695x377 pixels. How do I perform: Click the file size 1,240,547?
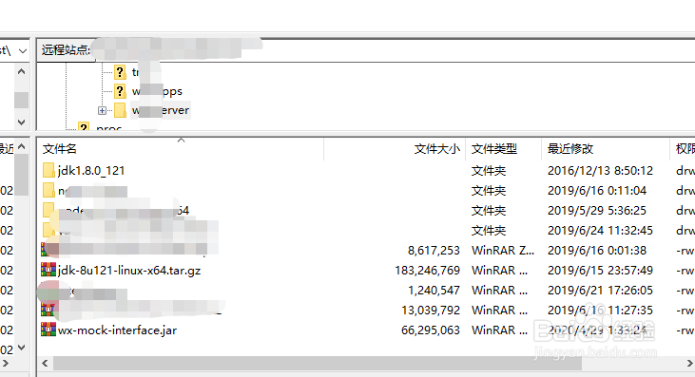434,291
